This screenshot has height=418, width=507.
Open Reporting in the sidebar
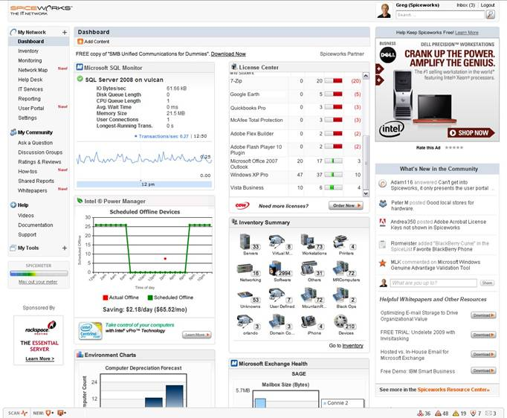click(x=30, y=99)
